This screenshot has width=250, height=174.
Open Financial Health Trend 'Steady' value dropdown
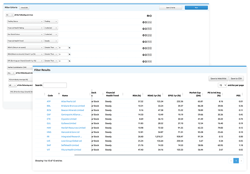(x=51, y=41)
